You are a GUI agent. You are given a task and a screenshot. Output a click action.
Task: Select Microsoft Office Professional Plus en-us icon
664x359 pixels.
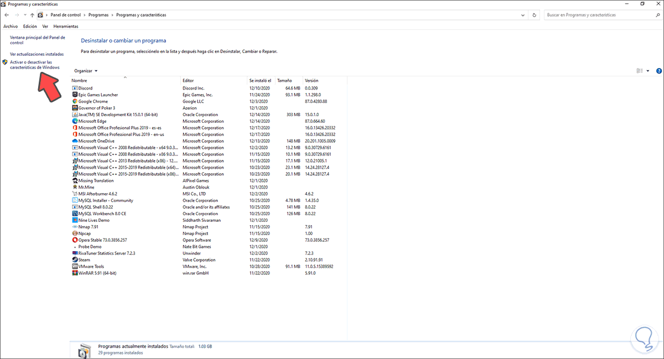[x=75, y=134]
